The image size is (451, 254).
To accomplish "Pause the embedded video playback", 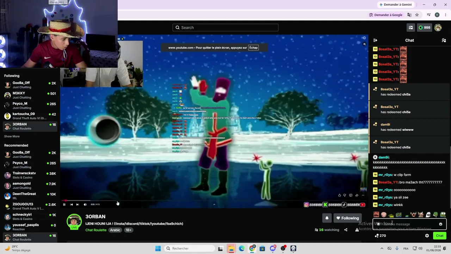I will 64,204.
